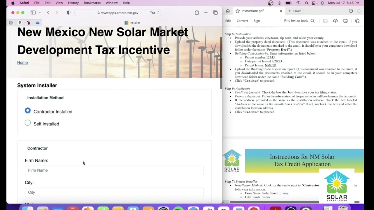Open first round green favorite bookmark
The height and width of the screenshot is (210, 374).
click(x=11, y=22)
